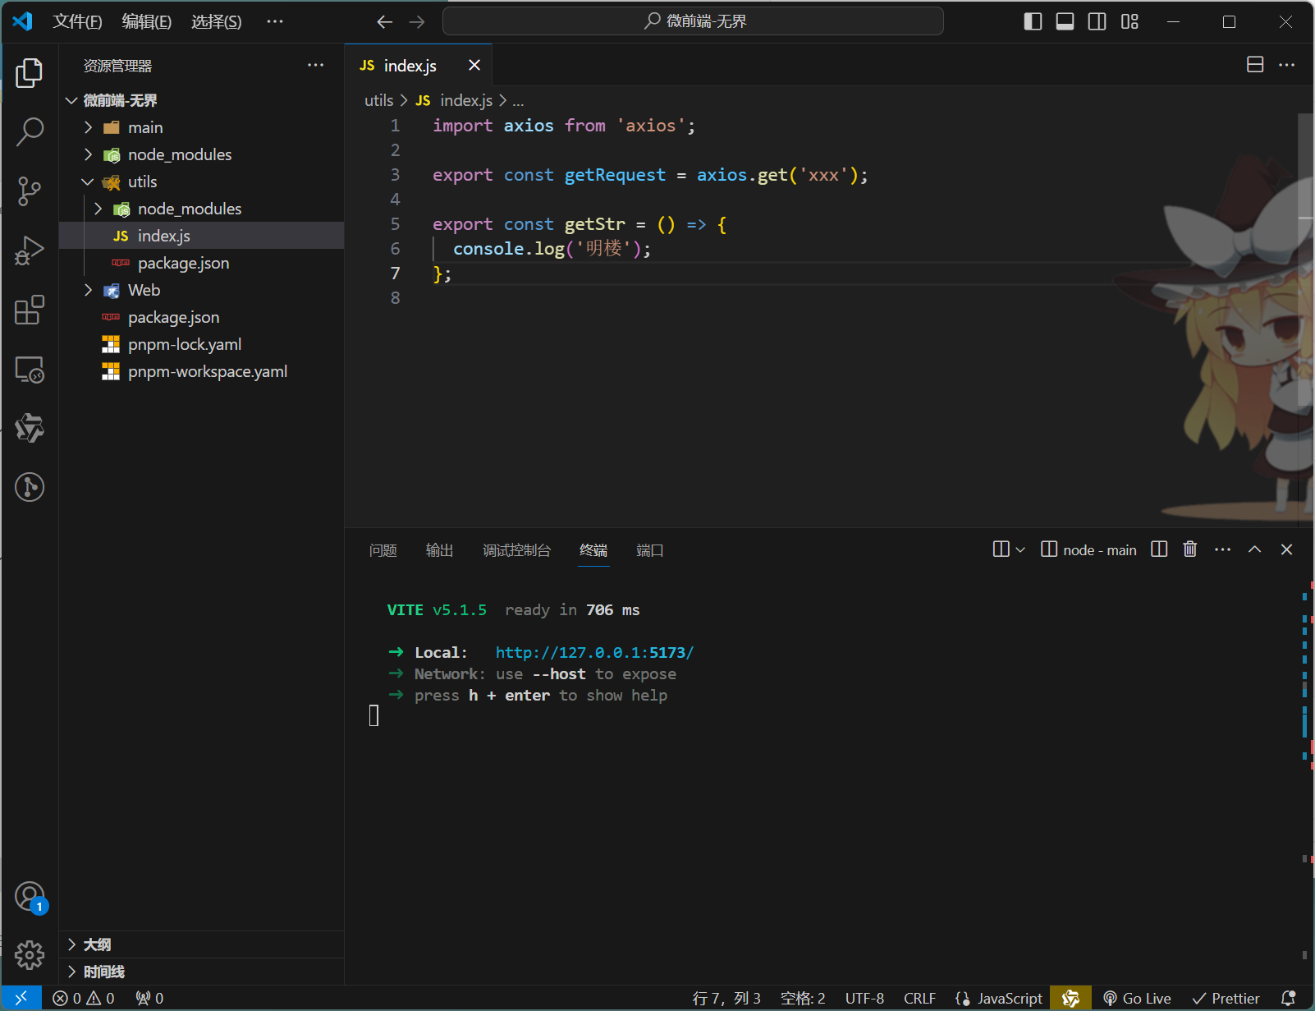Kill the terminal with trash icon

tap(1190, 549)
